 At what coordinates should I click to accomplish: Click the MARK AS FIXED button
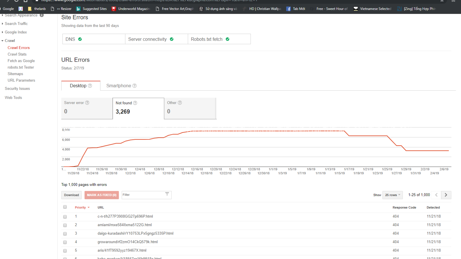(x=102, y=195)
